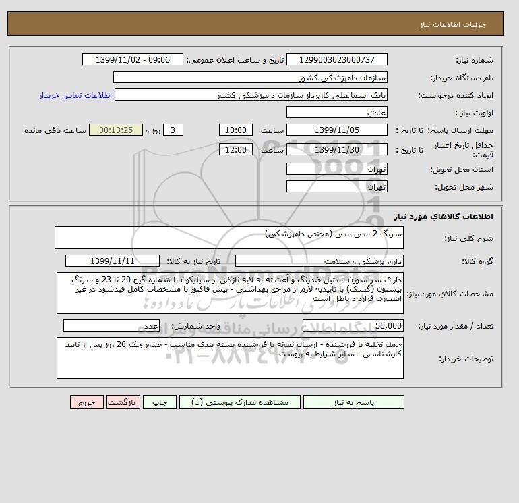Click the label توضیحات خریدار

click(x=466, y=359)
